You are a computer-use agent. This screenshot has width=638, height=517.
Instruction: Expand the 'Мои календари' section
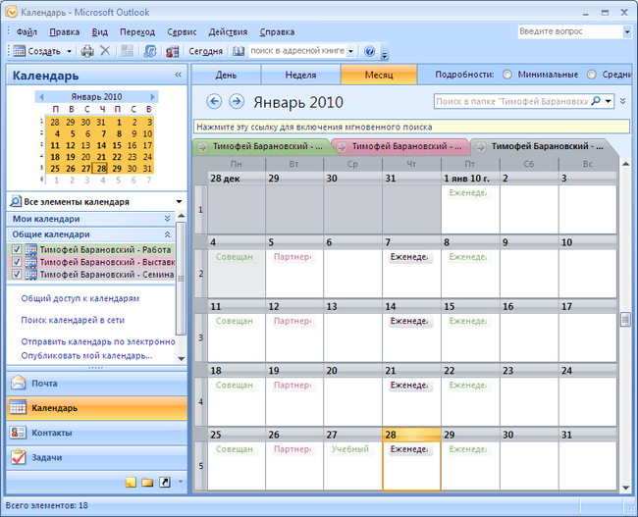coord(167,218)
